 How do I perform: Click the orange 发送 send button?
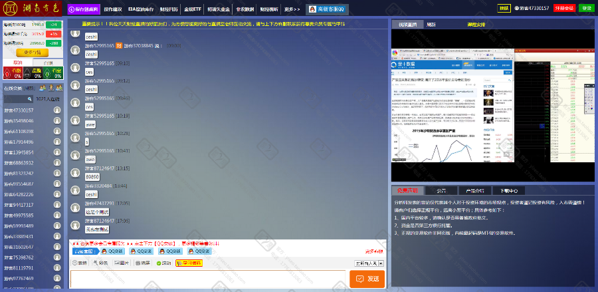coord(367,279)
